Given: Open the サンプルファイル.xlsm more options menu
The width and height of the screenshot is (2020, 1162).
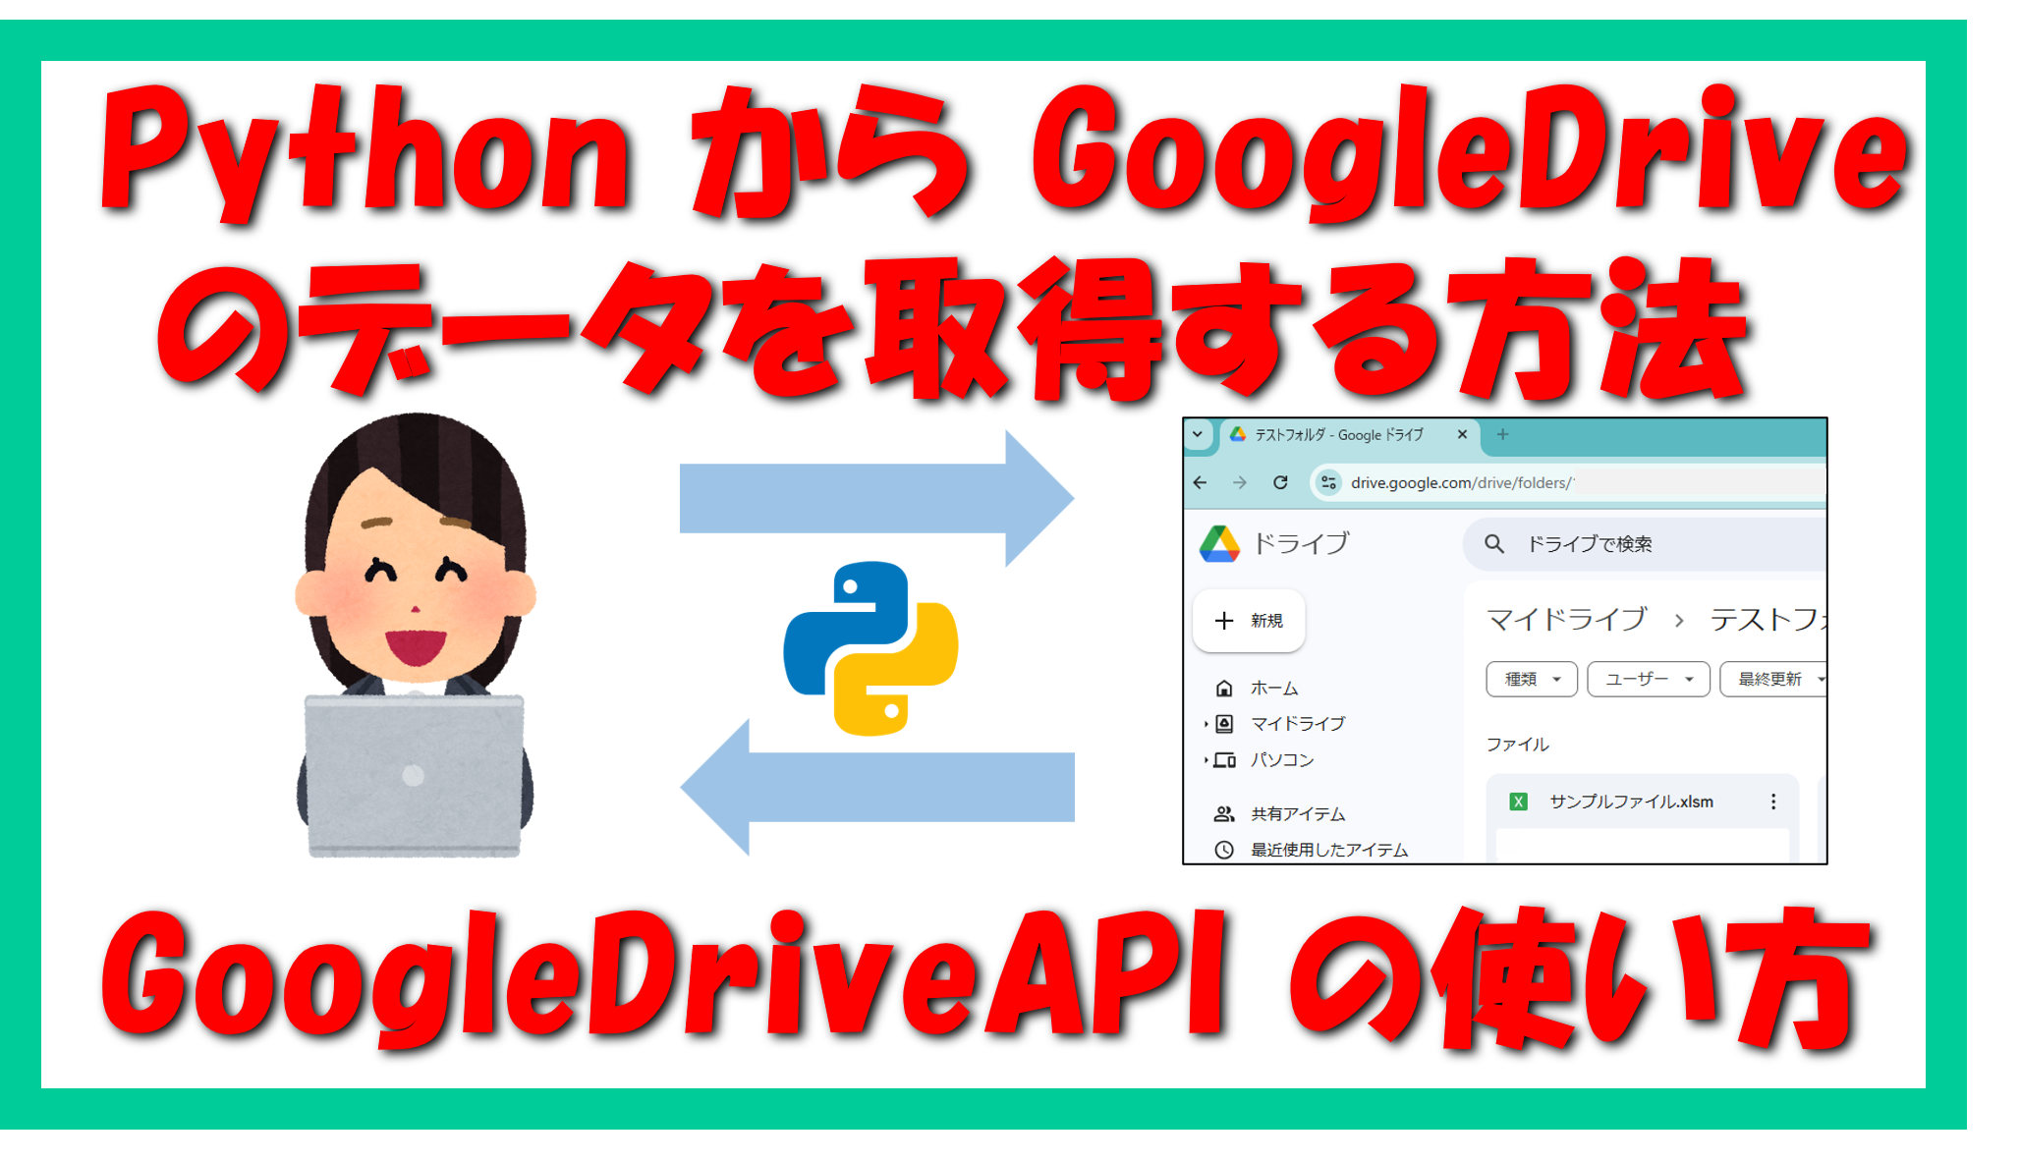Looking at the screenshot, I should tap(1773, 802).
